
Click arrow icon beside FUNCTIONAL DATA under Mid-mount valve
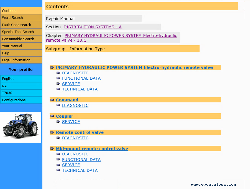[x=58, y=160]
